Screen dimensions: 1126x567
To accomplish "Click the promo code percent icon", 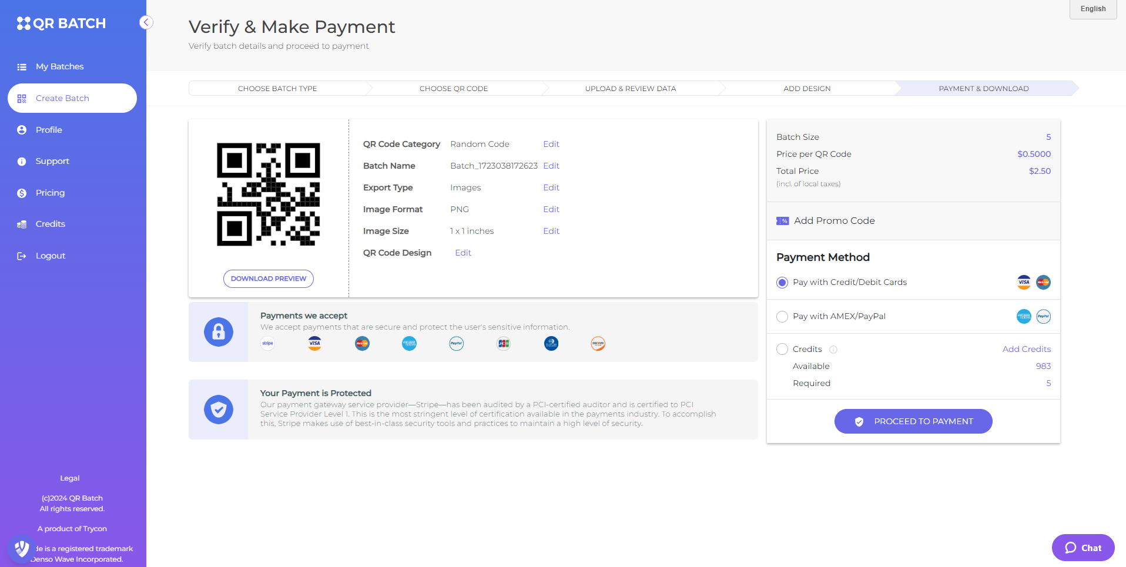I will pos(783,221).
